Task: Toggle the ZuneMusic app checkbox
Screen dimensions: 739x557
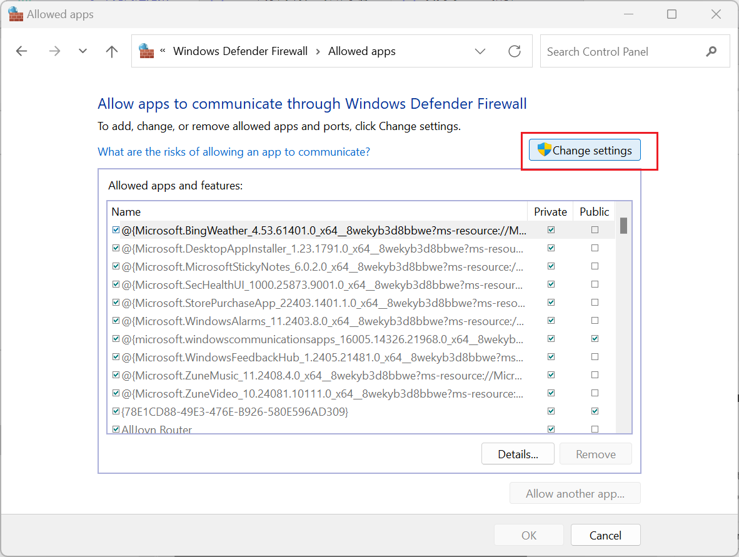Action: (x=116, y=375)
